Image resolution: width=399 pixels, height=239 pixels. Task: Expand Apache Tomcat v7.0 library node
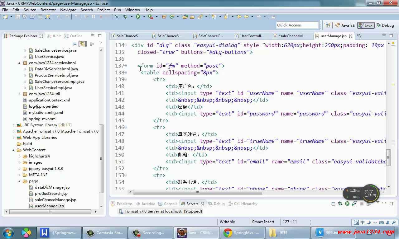click(x=13, y=131)
